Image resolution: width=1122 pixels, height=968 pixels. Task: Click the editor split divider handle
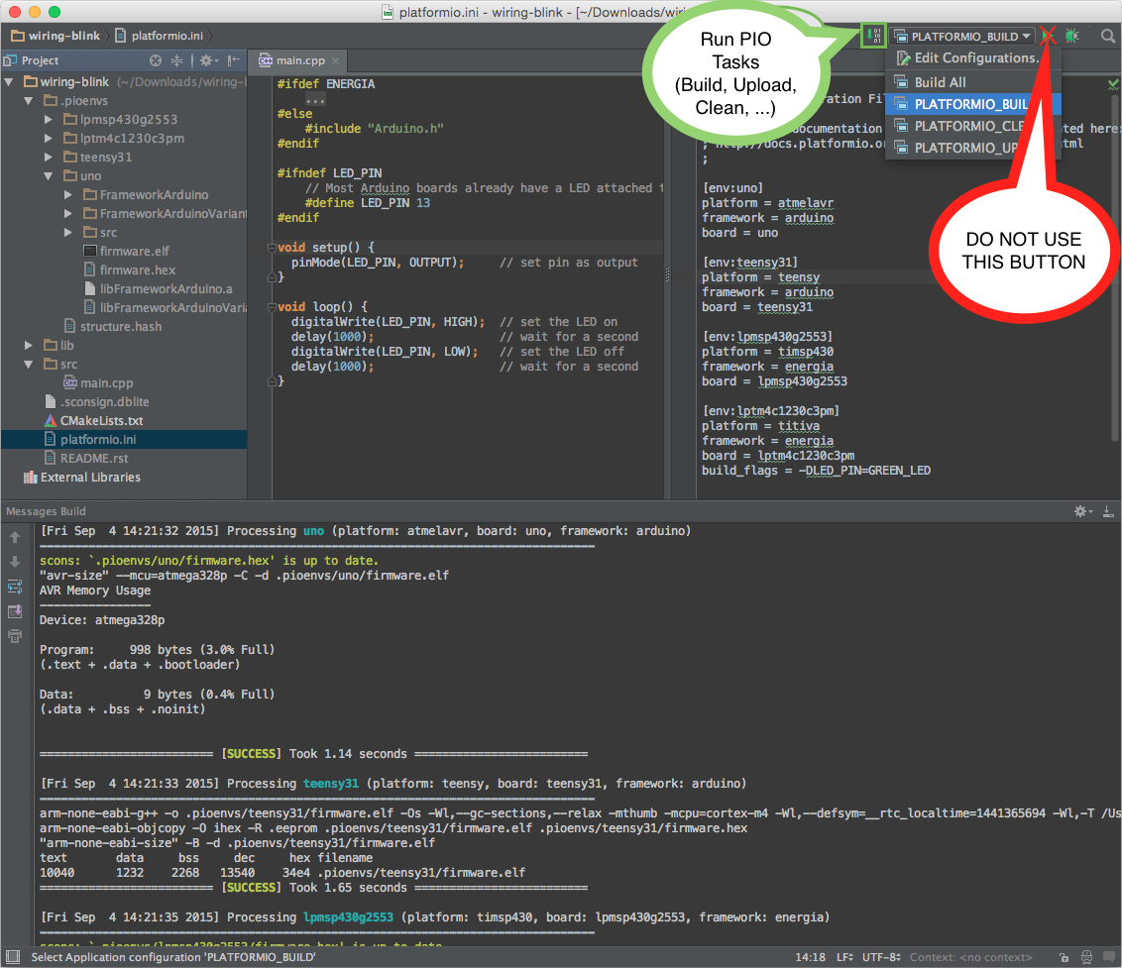pos(668,274)
